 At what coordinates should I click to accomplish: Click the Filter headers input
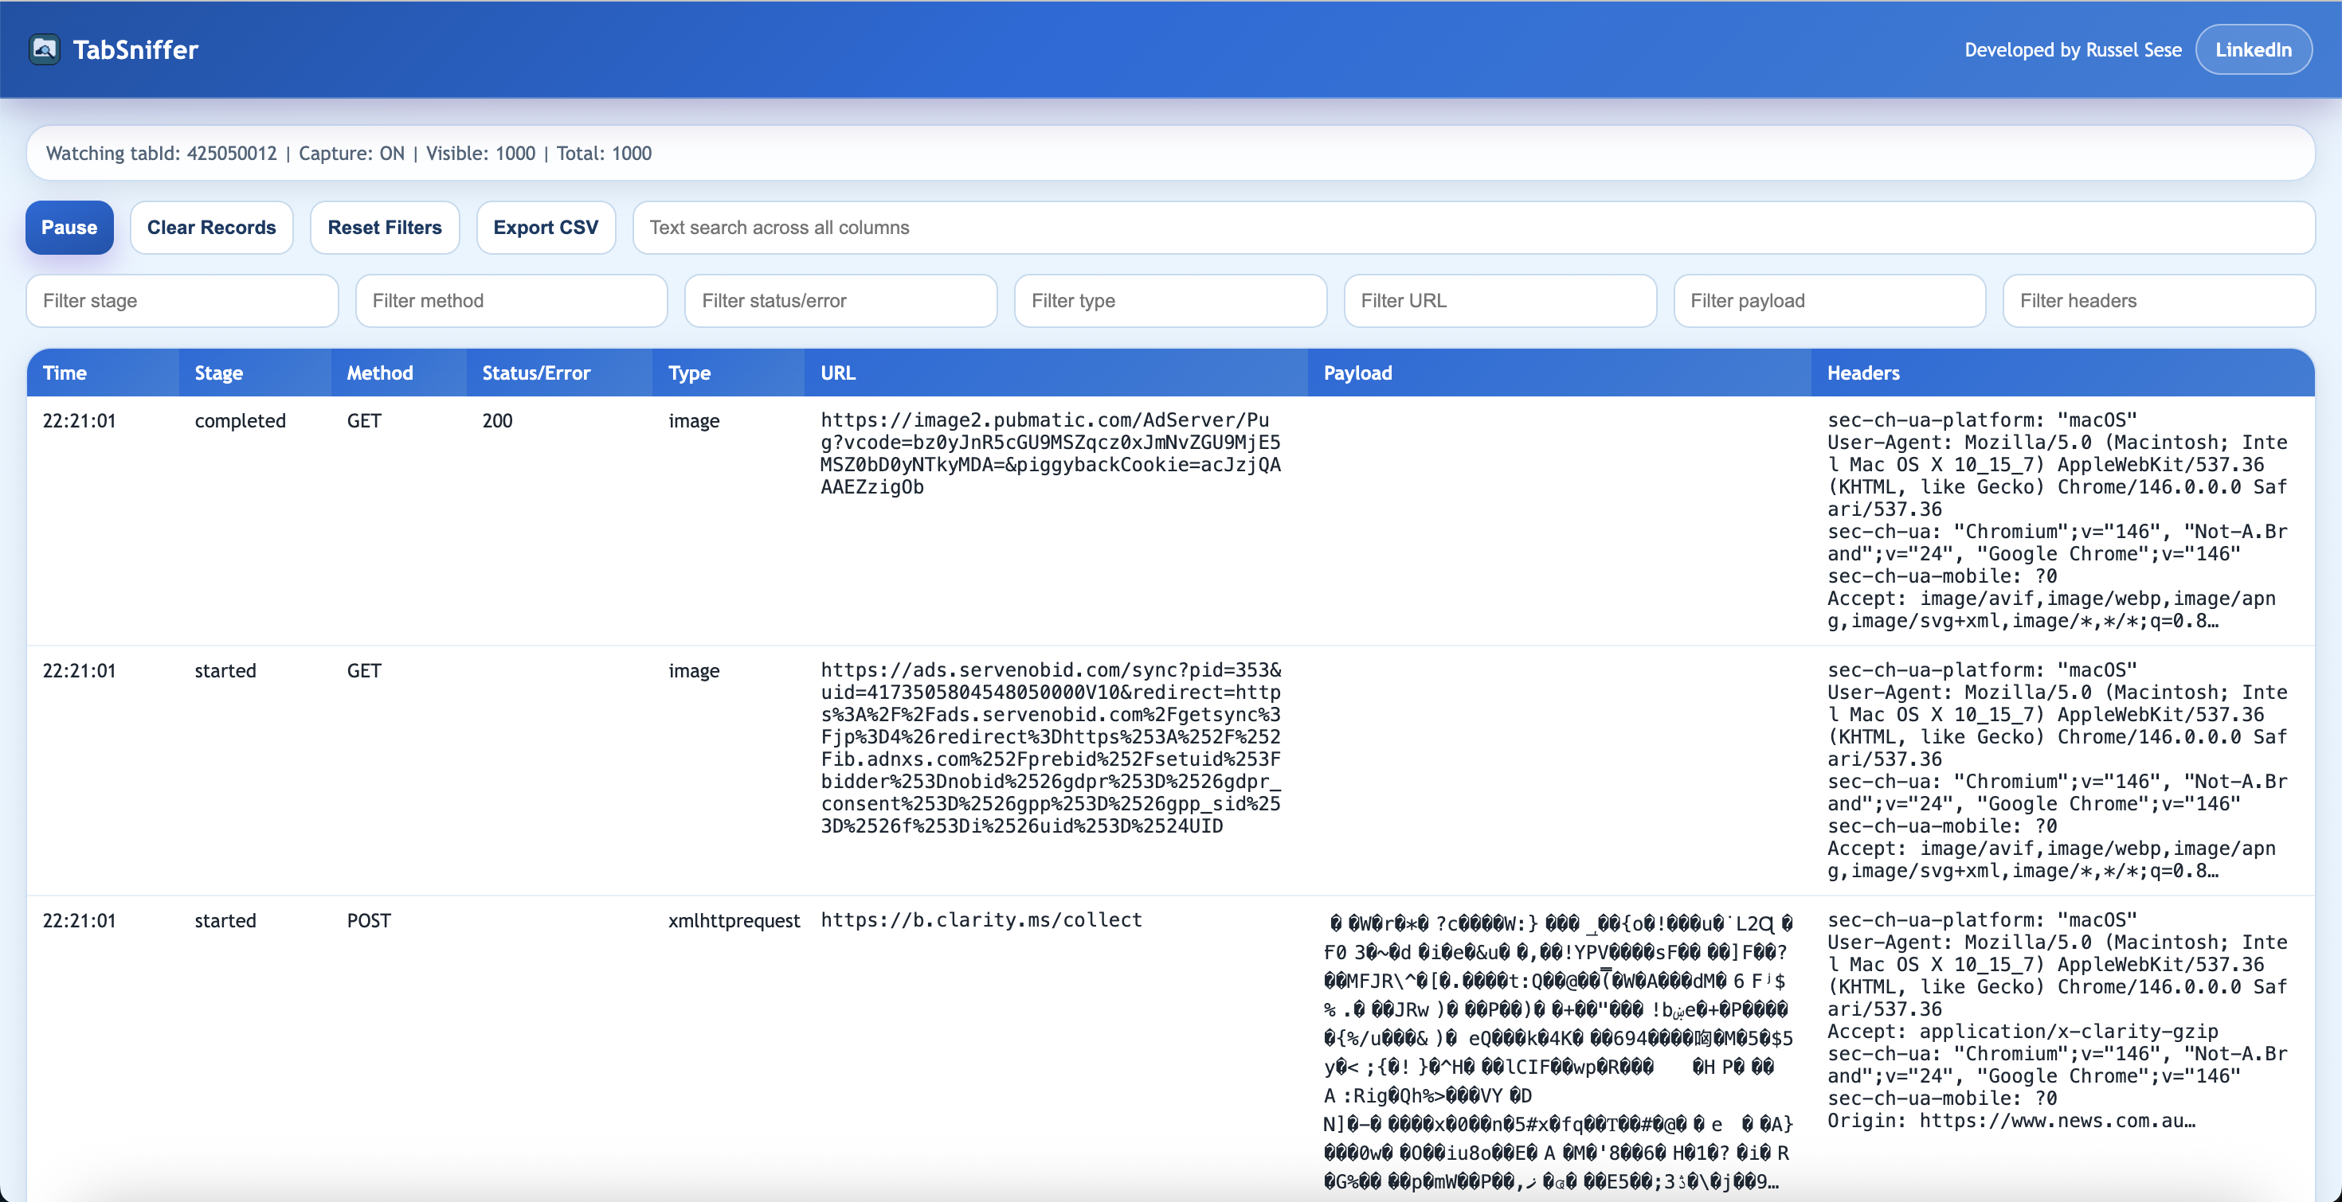coord(2158,301)
